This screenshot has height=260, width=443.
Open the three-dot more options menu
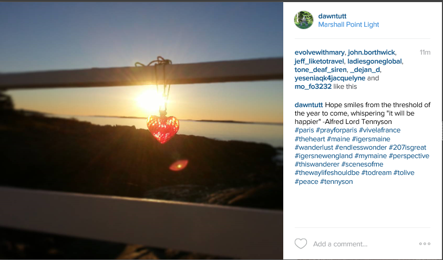tap(425, 244)
